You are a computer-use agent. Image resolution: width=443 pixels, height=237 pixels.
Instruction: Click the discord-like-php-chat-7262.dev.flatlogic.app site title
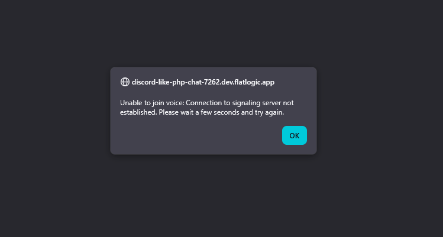coord(203,82)
